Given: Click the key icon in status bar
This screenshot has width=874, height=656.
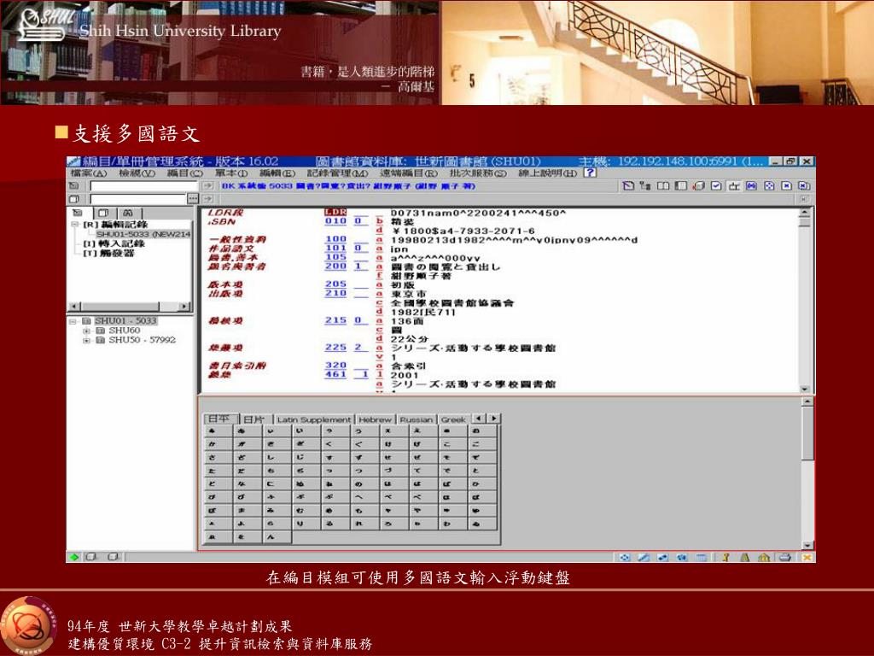Looking at the screenshot, I should tap(725, 557).
